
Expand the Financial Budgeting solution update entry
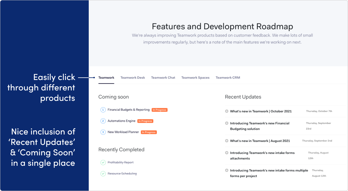[x=226, y=123]
